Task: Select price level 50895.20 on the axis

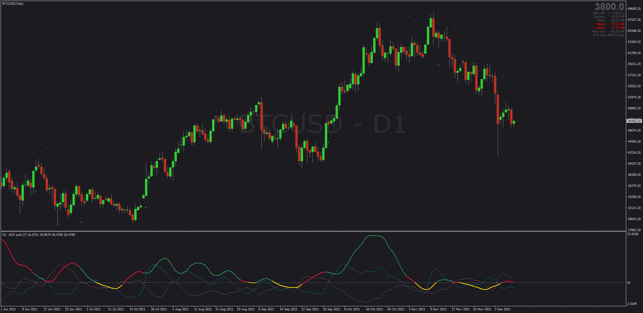Action: tap(634, 108)
